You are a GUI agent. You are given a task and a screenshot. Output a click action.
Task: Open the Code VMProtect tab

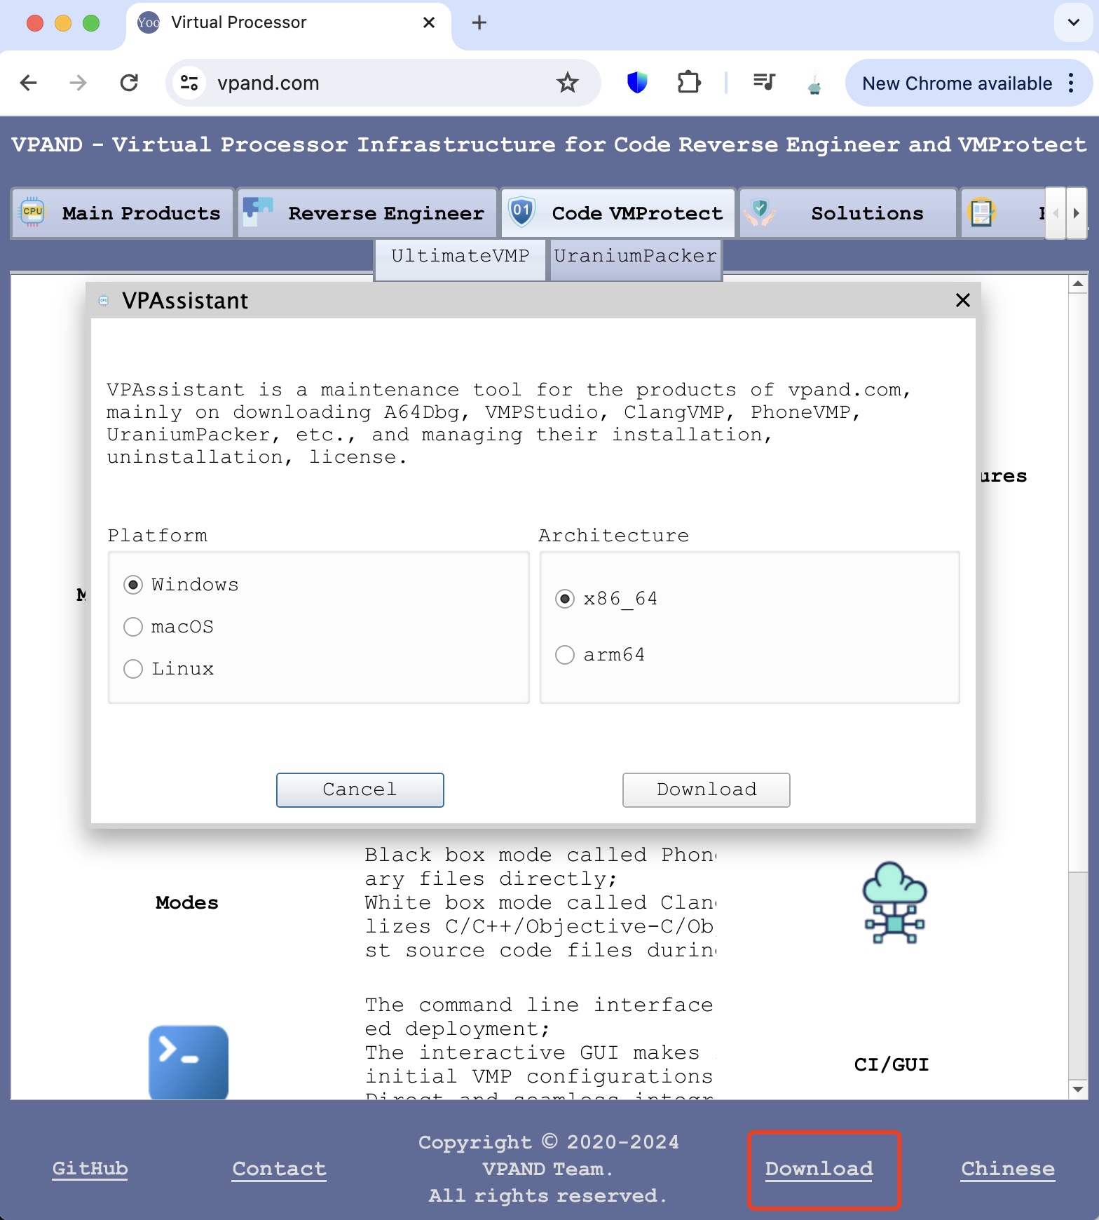pyautogui.click(x=618, y=212)
